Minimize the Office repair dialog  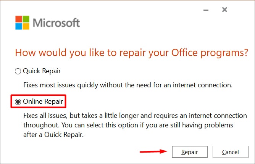(206, 10)
